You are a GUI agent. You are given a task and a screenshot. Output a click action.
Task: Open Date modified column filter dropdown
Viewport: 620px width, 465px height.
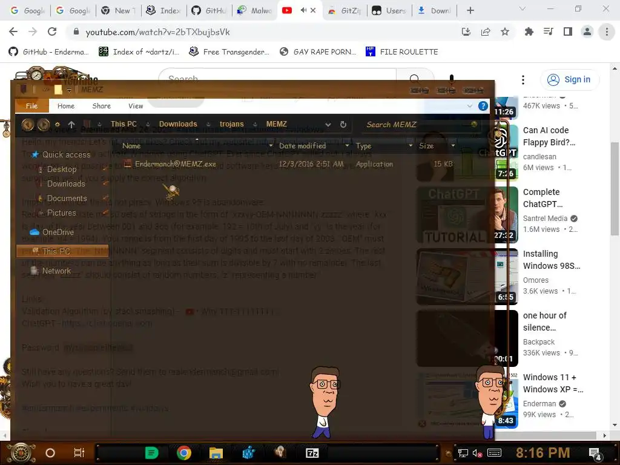tap(347, 146)
